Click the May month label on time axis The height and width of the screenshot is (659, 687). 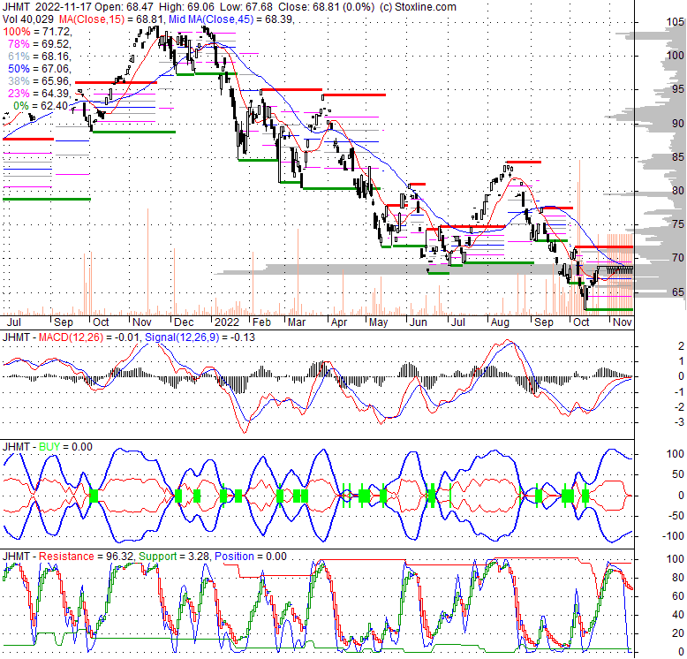(x=378, y=322)
